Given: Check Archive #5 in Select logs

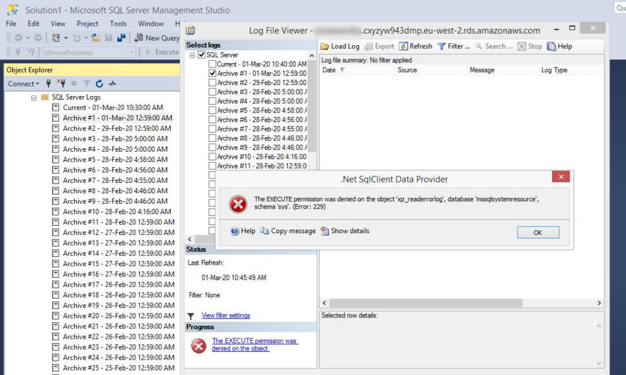Looking at the screenshot, I should [x=212, y=110].
